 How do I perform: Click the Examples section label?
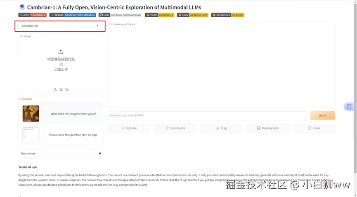point(25,99)
